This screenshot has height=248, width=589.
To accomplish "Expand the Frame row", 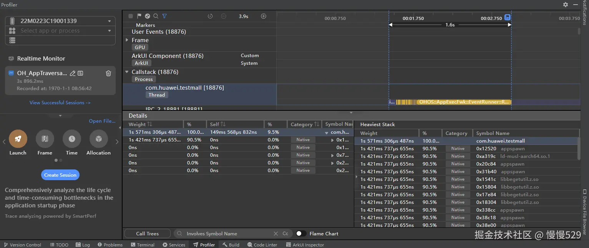I will click(x=127, y=40).
